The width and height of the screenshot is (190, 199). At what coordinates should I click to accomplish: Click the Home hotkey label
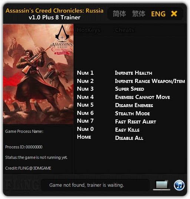(84, 137)
